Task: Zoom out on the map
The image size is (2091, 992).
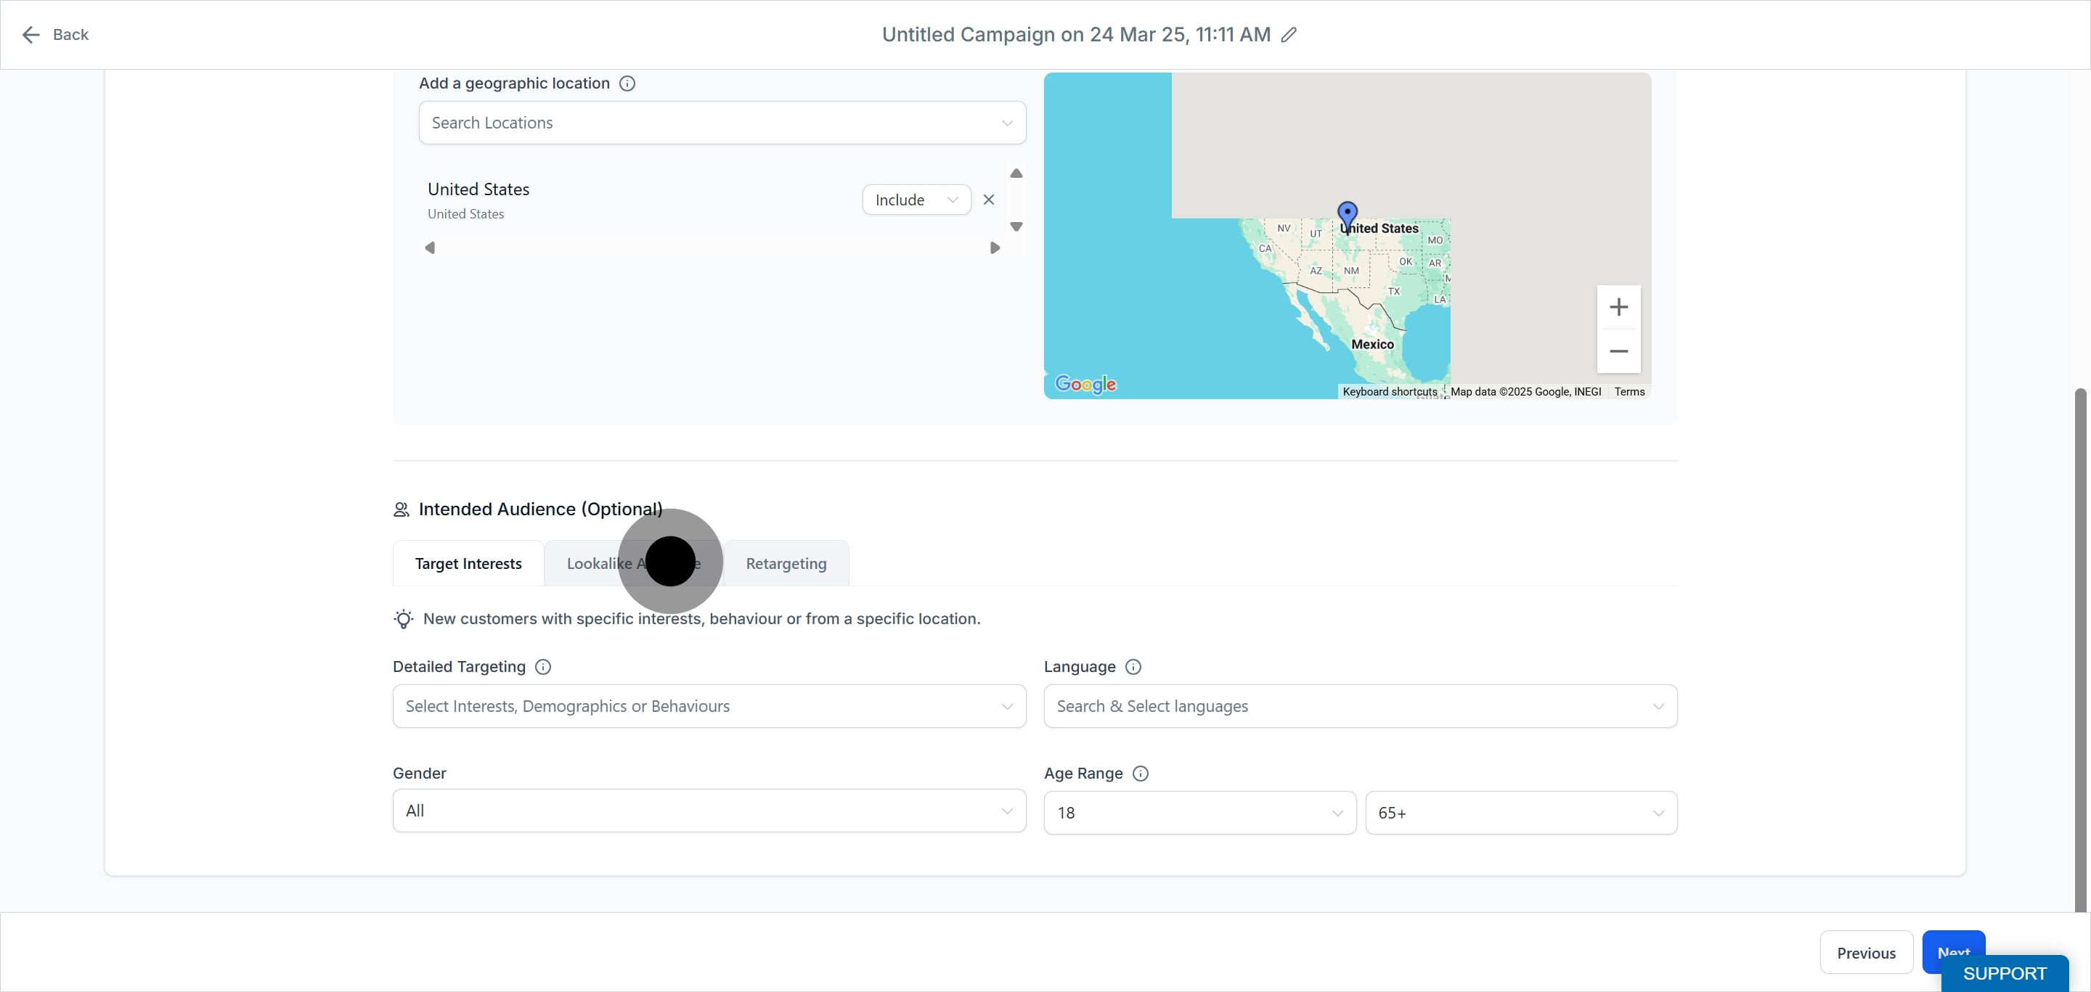Action: point(1618,351)
